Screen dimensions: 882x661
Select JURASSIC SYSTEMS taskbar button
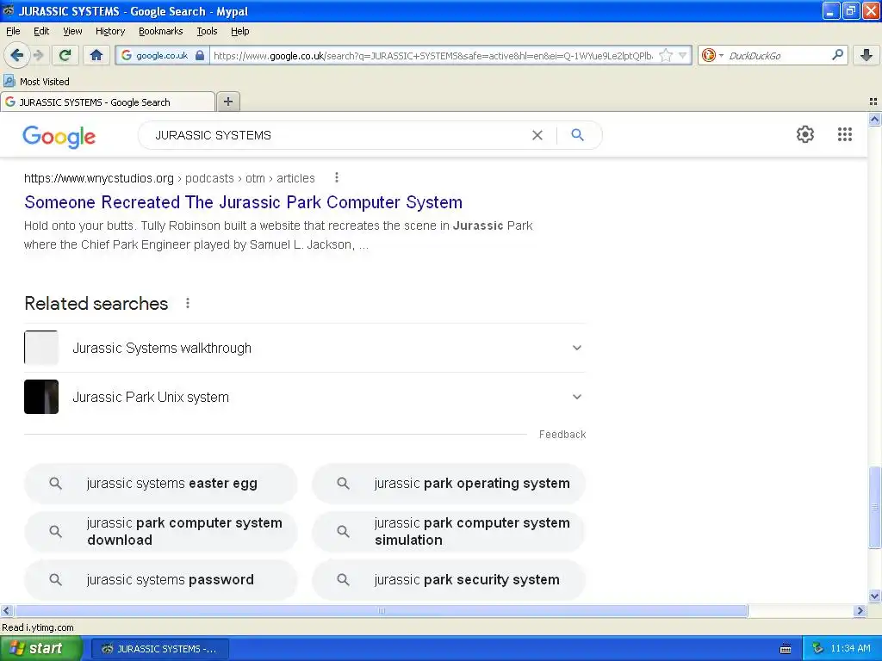tap(159, 649)
